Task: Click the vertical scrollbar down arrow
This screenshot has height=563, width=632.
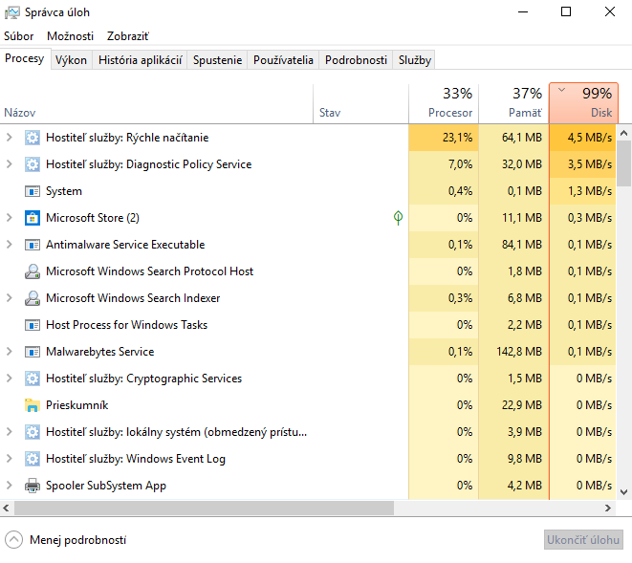Action: tap(623, 491)
